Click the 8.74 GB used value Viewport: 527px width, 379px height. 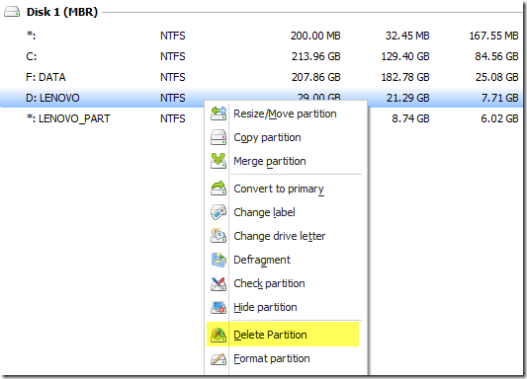pos(410,118)
